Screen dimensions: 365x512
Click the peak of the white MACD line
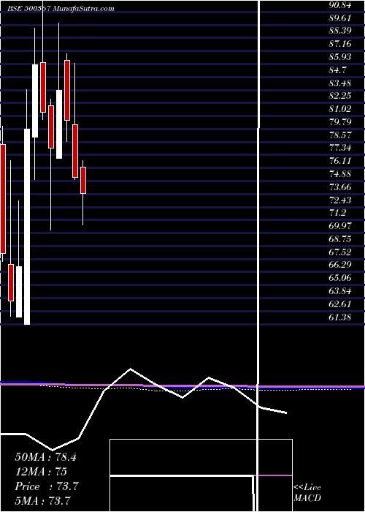pyautogui.click(x=131, y=369)
